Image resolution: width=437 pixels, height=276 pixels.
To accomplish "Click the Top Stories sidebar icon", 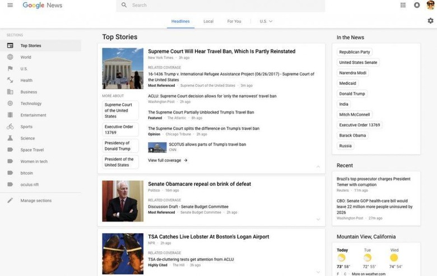I will [10, 45].
